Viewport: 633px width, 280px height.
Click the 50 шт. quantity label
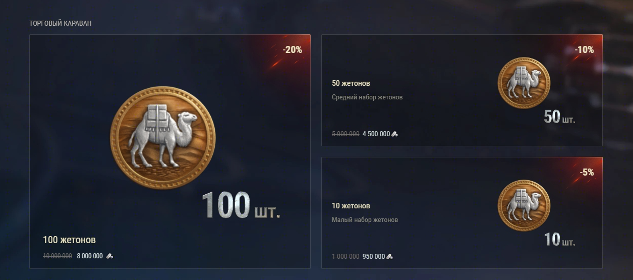tap(559, 117)
